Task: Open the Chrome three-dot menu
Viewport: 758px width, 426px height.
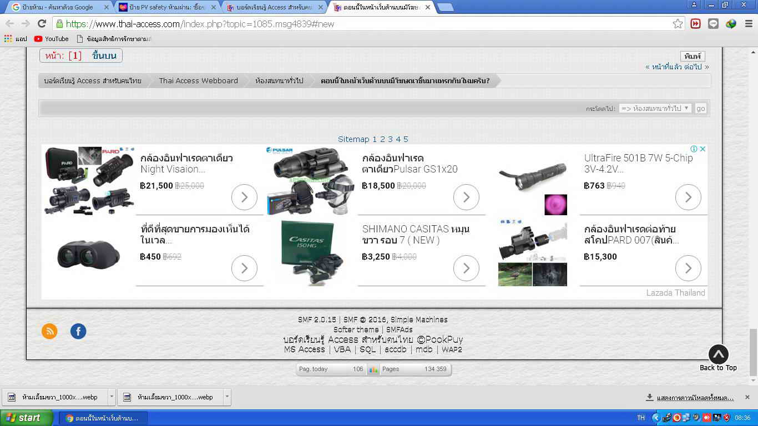Action: [748, 24]
